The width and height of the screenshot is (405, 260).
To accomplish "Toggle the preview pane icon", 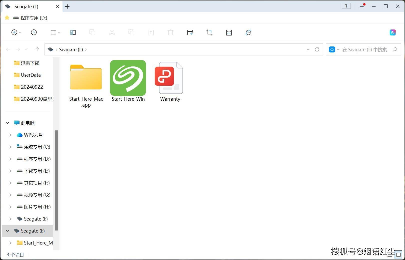I will [73, 32].
